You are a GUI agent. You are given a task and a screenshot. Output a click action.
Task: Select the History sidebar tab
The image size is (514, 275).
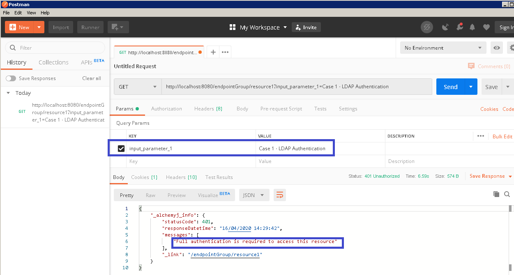[x=16, y=62]
